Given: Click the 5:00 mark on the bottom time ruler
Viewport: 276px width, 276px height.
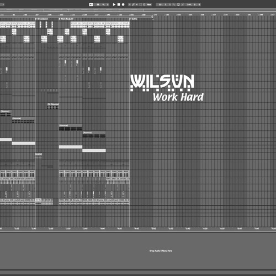Looking at the screenshot, I should pyautogui.click(x=154, y=229).
